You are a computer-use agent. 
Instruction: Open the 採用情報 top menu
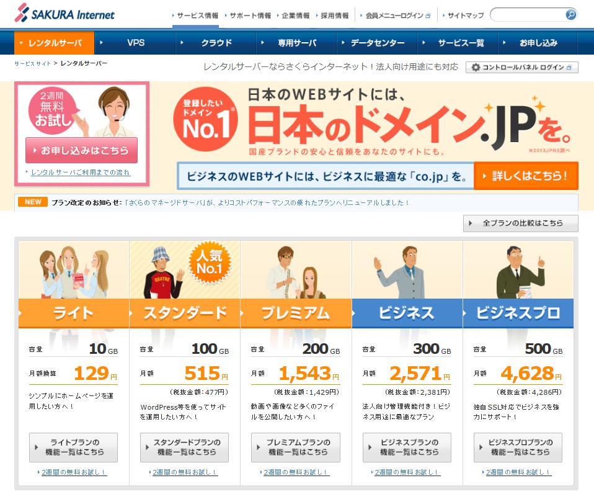332,16
